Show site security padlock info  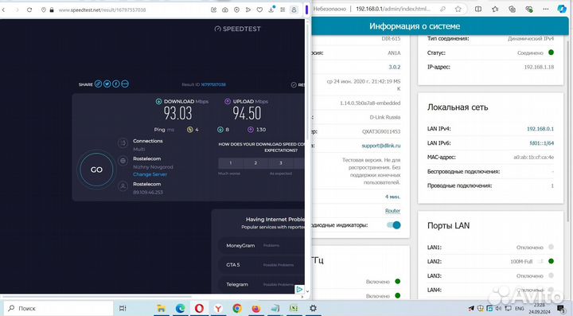pyautogui.click(x=52, y=10)
